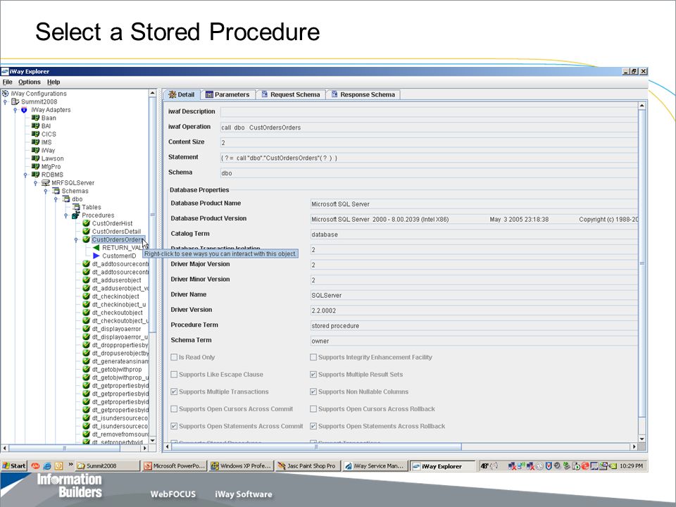This screenshot has height=507, width=676.
Task: Select the CICS adapter icon
Action: 35,134
